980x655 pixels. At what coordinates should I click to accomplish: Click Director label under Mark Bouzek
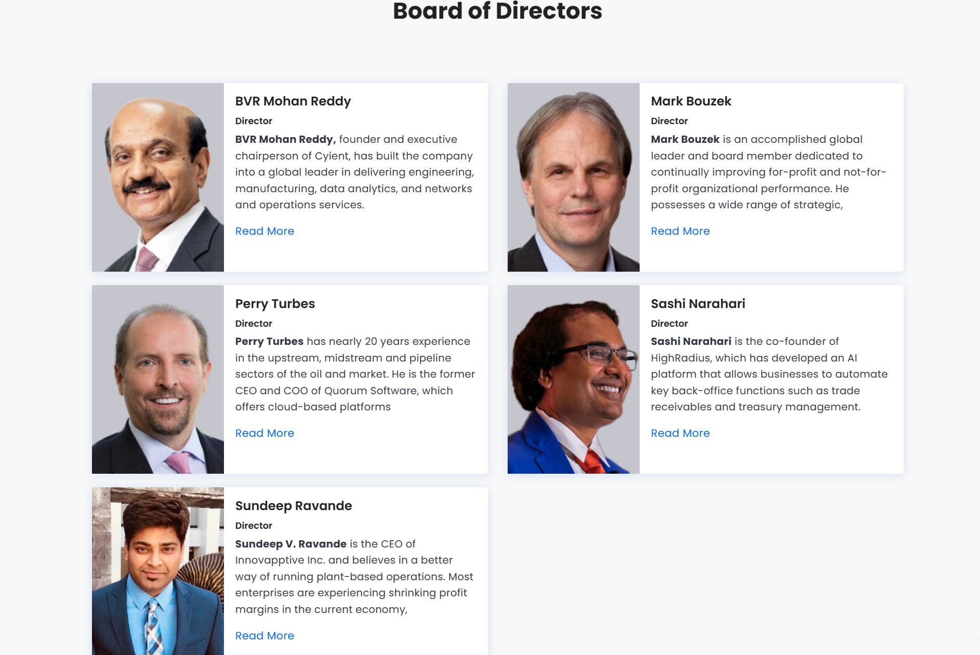coord(669,121)
